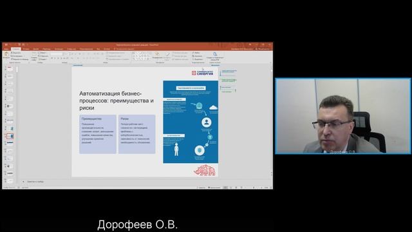Viewport: 412px width, 232px height.
Task: Select the red rhino logo on slide
Action: [x=205, y=170]
